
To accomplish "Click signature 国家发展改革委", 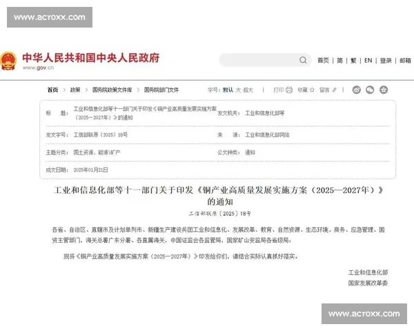I will point(368,283).
